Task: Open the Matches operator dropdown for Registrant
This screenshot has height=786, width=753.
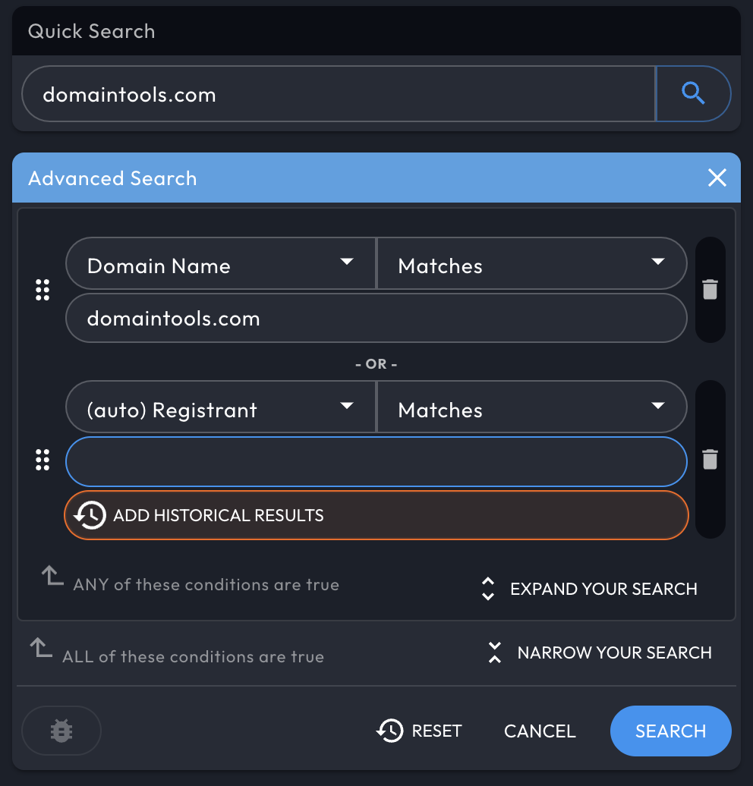Action: pos(531,407)
